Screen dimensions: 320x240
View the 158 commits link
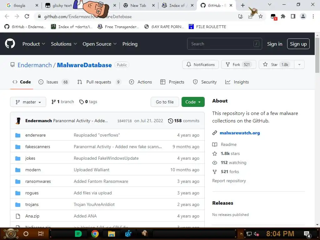pos(184,121)
